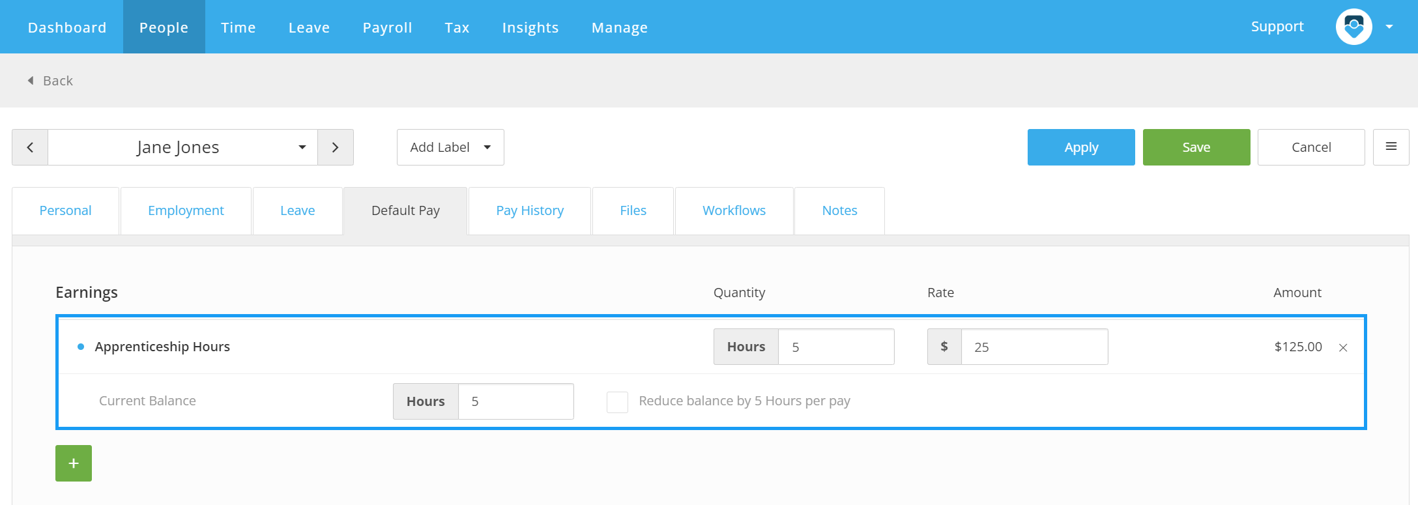
Task: Add a new earnings line
Action: tap(74, 463)
